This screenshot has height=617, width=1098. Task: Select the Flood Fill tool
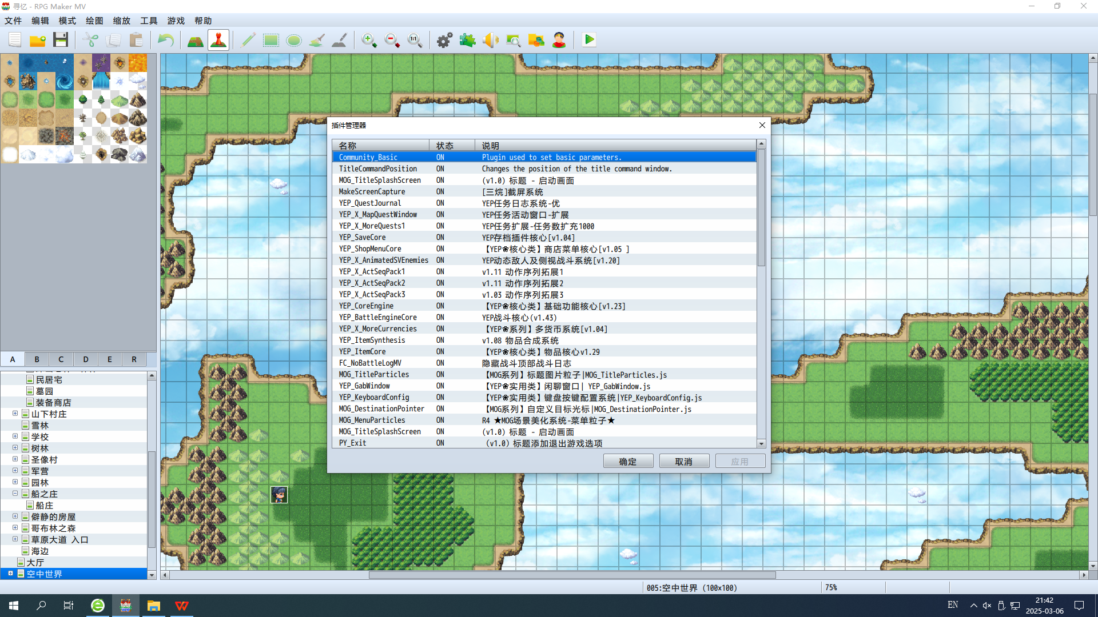[317, 40]
